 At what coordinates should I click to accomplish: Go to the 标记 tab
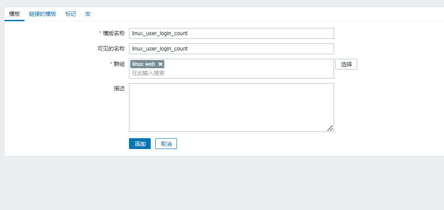click(71, 14)
